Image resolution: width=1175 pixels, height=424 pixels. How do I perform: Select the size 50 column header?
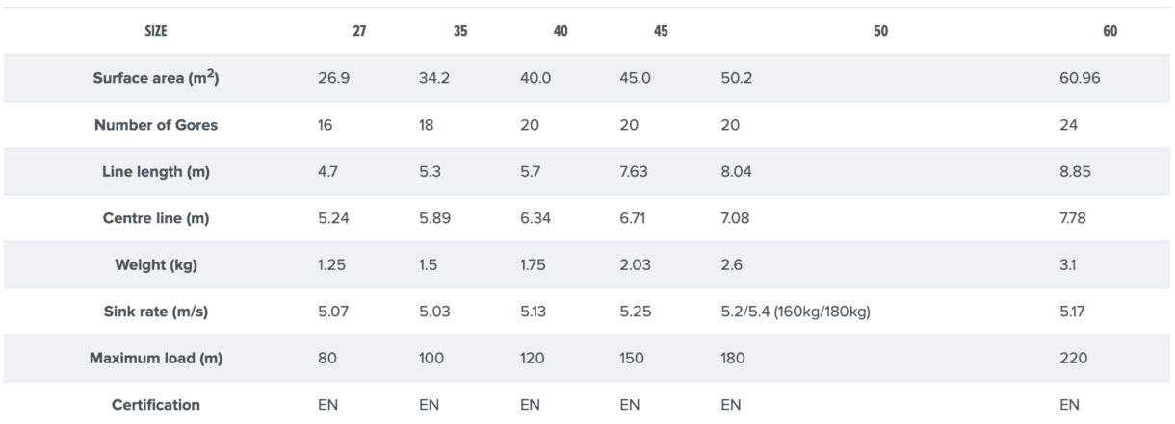(x=880, y=31)
